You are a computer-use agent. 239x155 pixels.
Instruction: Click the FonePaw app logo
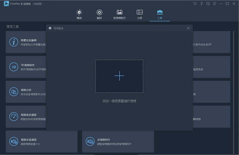click(6, 4)
